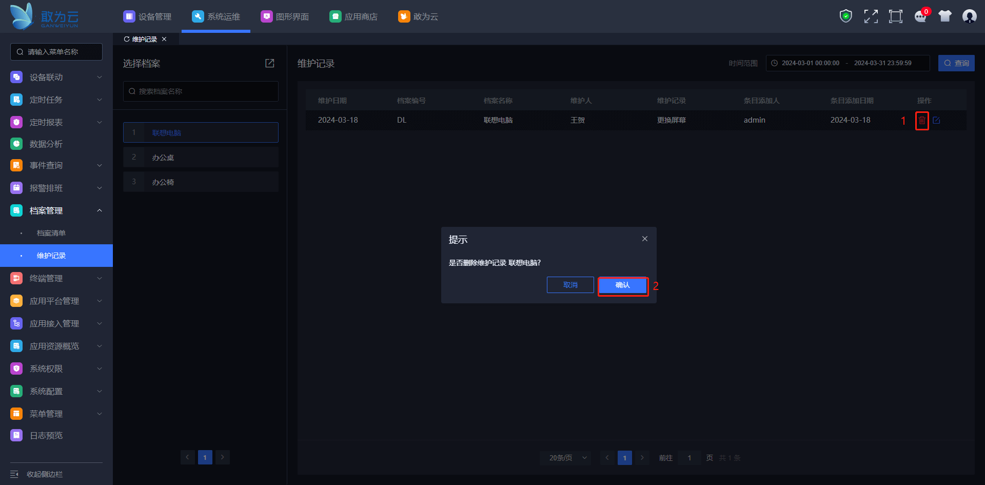Select the 办公桌 archive item
Viewport: 985px width, 485px height.
tap(201, 158)
